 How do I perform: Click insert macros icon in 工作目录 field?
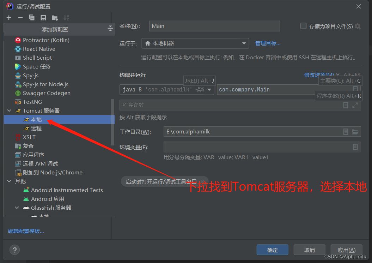pos(346,132)
